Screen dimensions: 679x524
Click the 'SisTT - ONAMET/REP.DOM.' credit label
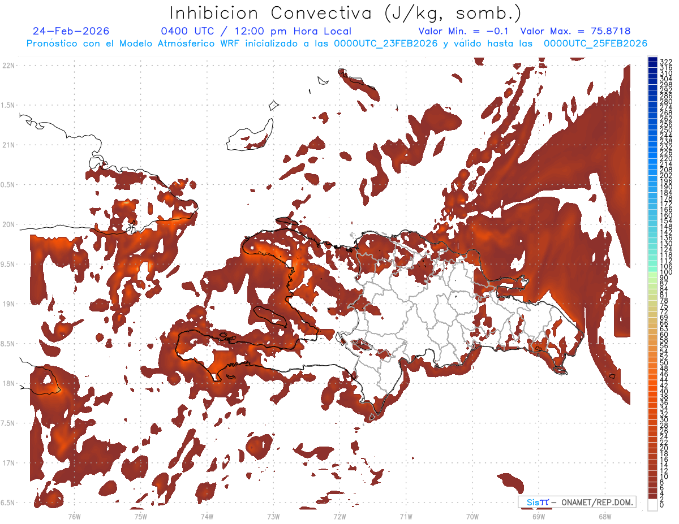click(x=577, y=502)
